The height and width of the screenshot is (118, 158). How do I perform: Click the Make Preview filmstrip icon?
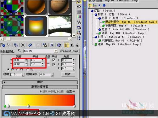point(79,22)
